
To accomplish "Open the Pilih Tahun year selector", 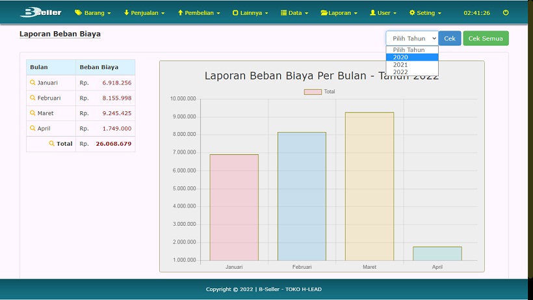I will pos(411,38).
